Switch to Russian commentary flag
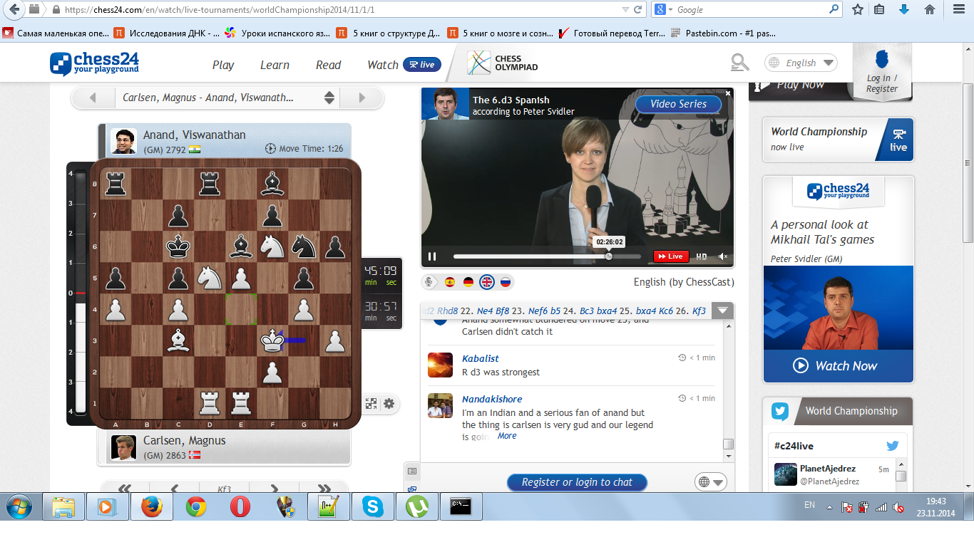The width and height of the screenshot is (974, 547). point(506,282)
